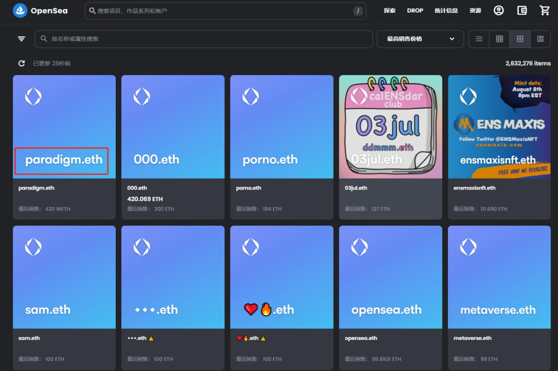The image size is (558, 371).
Task: Switch to small grid view layout
Action: [x=499, y=39]
